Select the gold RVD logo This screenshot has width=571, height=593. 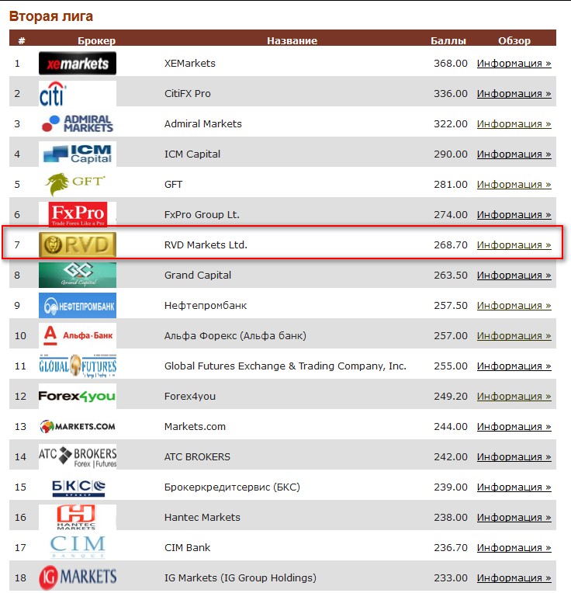click(78, 244)
